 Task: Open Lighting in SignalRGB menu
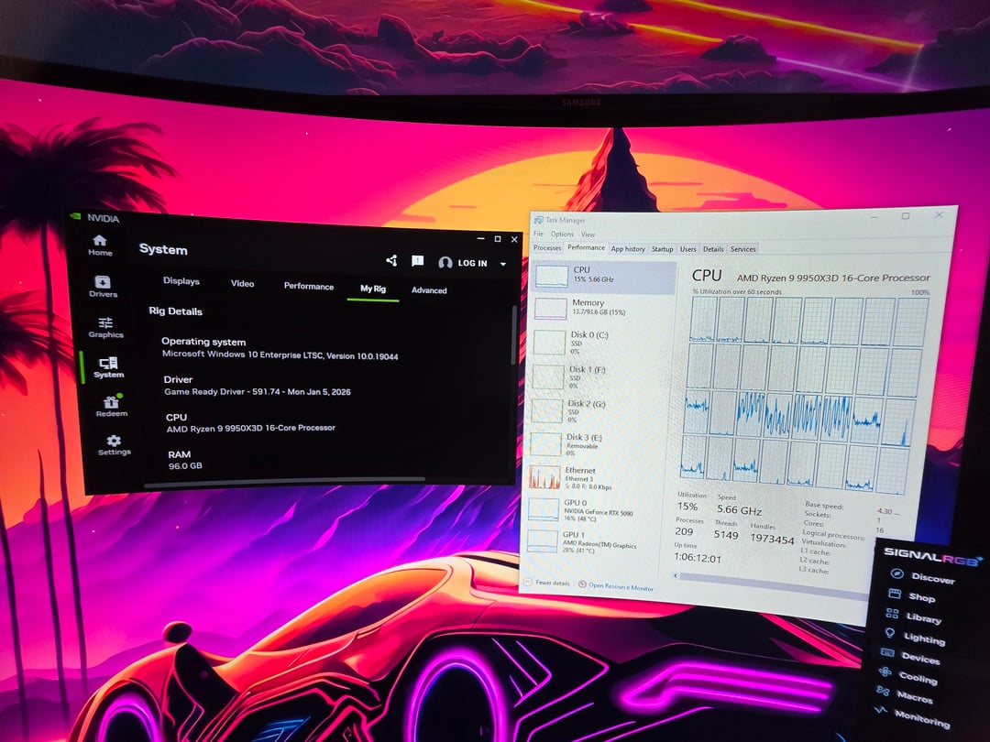tap(923, 638)
